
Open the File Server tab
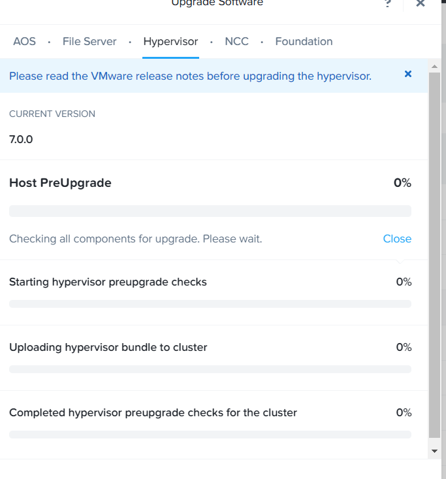[x=89, y=41]
